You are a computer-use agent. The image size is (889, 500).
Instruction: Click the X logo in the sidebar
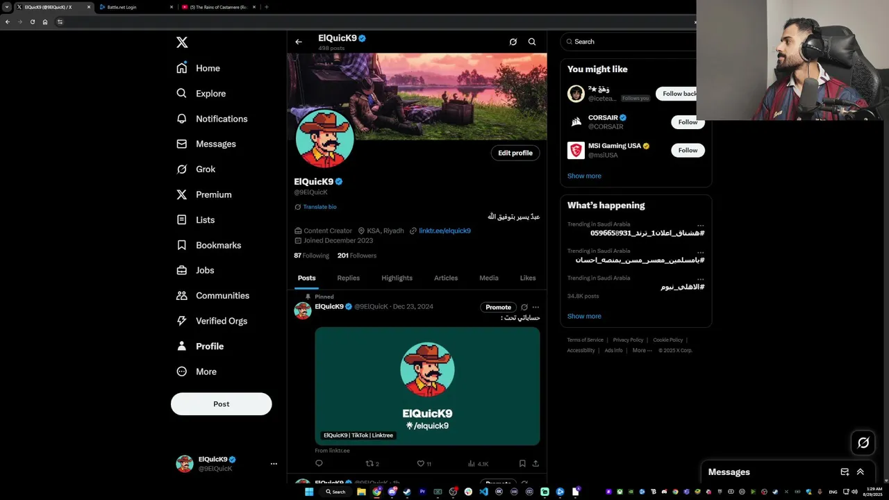(x=182, y=42)
